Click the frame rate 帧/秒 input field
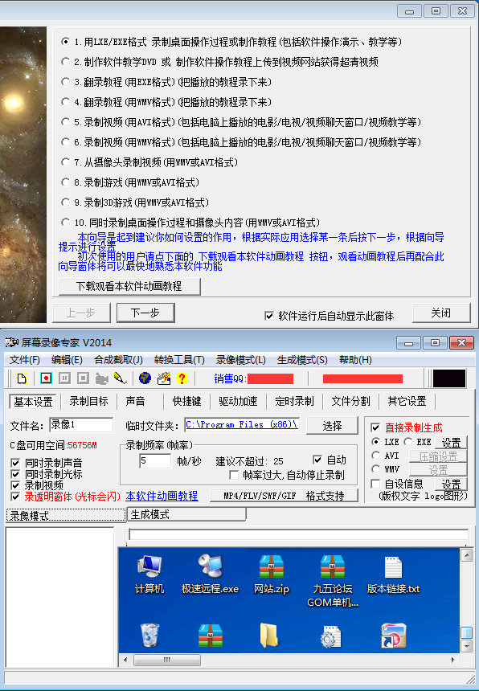 [x=154, y=461]
